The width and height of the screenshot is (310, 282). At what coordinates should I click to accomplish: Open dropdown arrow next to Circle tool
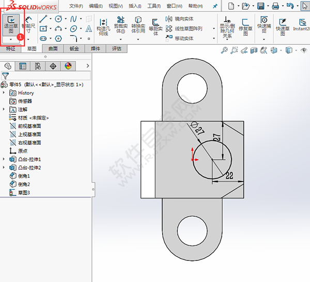[x=66, y=19]
